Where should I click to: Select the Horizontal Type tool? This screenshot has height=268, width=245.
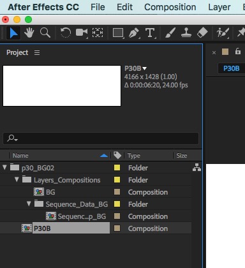point(151,33)
